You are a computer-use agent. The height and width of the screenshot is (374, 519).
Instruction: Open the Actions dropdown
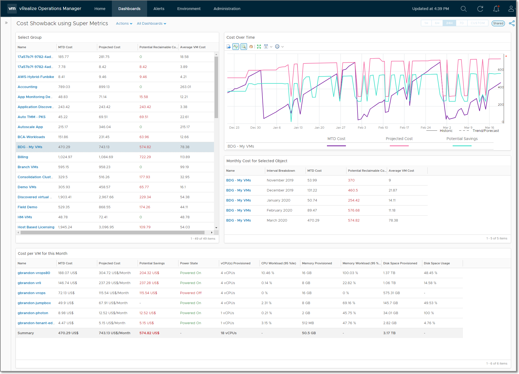click(x=124, y=24)
